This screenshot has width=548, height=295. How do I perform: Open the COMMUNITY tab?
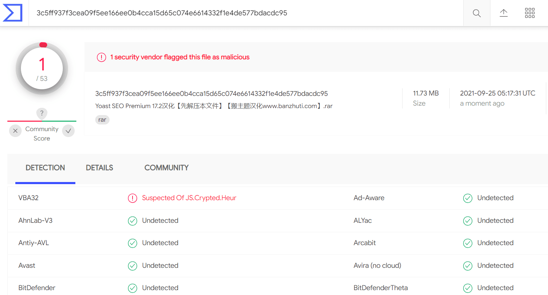(x=166, y=168)
